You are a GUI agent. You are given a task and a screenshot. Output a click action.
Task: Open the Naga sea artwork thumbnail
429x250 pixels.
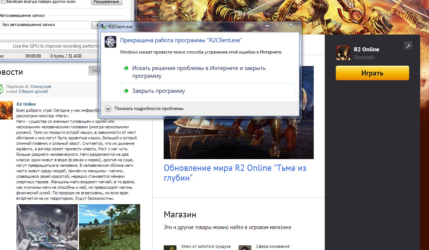tap(47, 227)
